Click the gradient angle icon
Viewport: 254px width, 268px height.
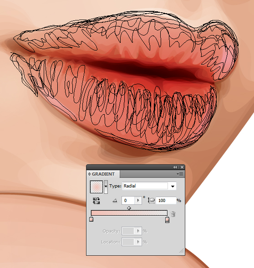(115, 200)
